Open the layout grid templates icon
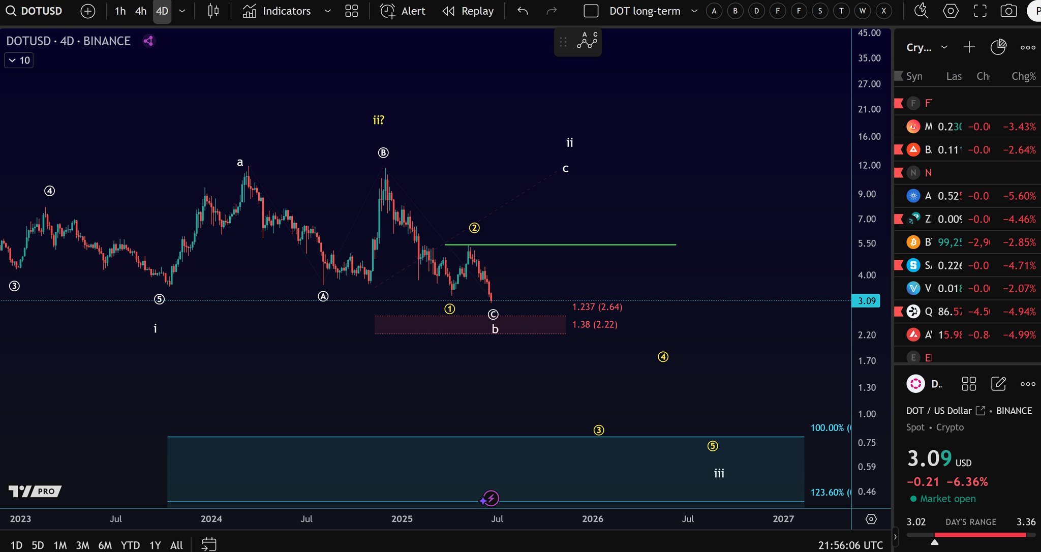This screenshot has height=552, width=1041. coord(351,11)
